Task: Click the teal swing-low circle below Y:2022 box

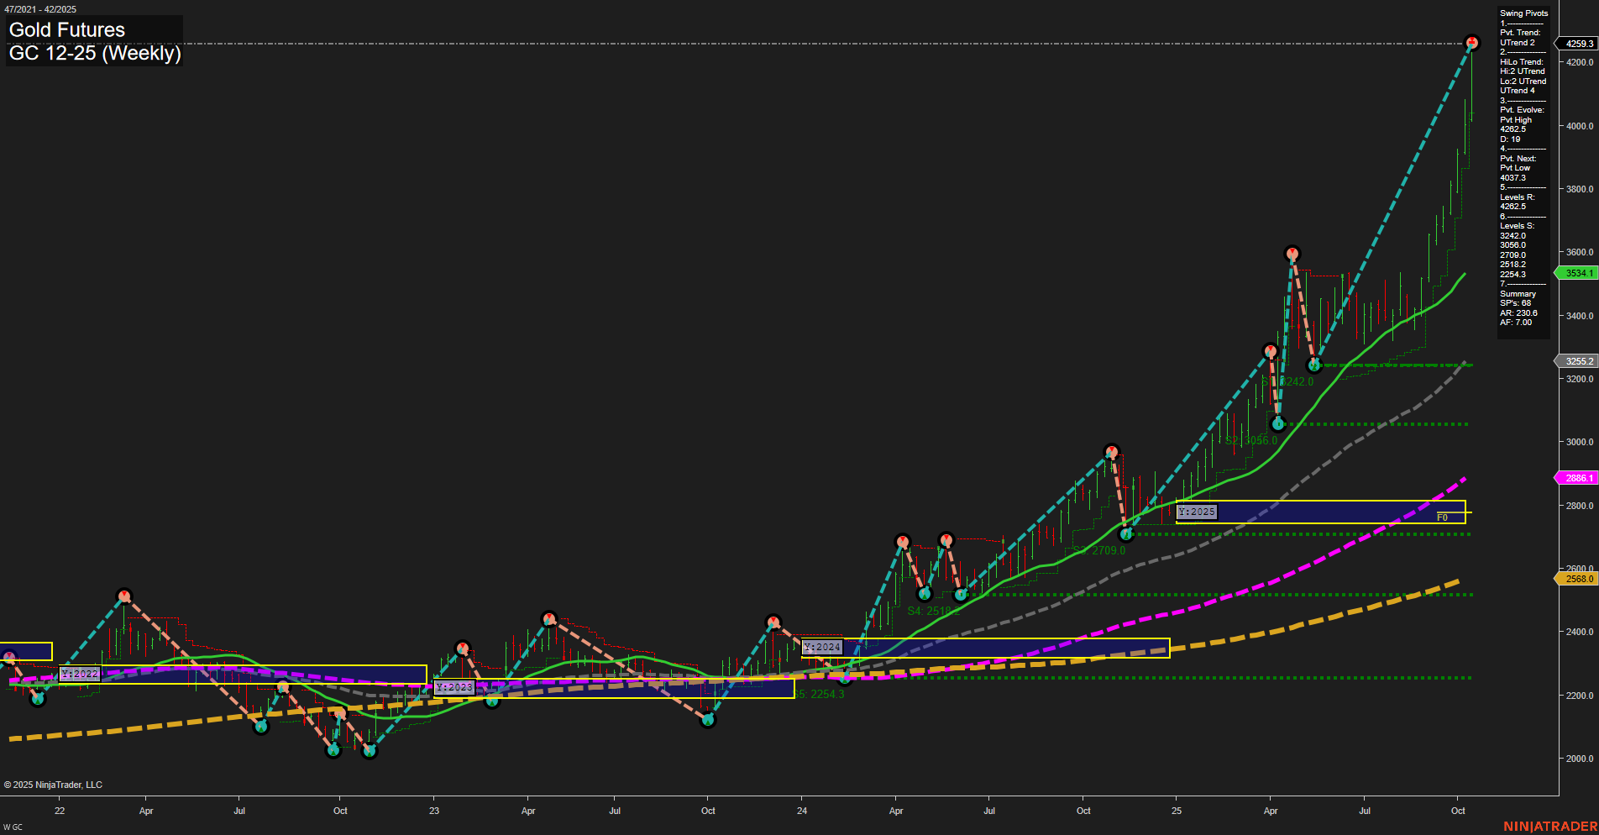Action: click(38, 697)
